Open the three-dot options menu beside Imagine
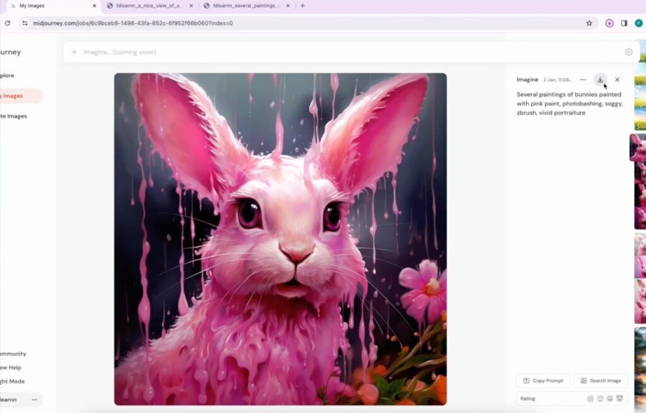This screenshot has height=413, width=646. [x=582, y=79]
